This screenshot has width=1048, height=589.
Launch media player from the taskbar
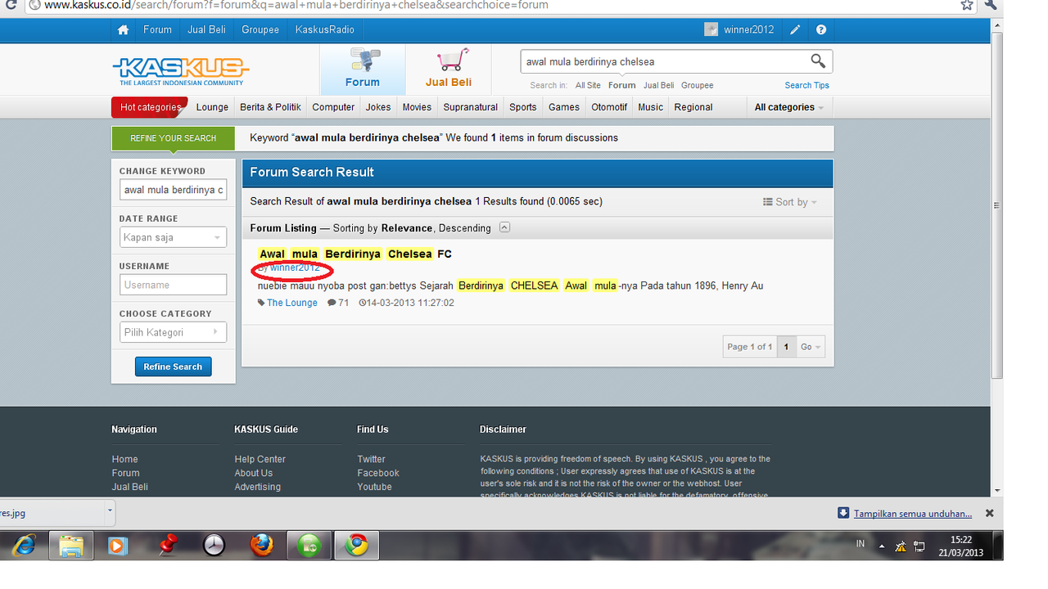119,545
